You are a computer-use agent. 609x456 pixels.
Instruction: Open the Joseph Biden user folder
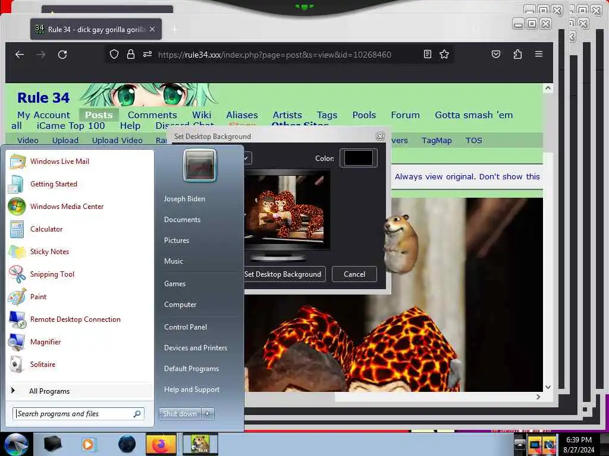pos(184,198)
